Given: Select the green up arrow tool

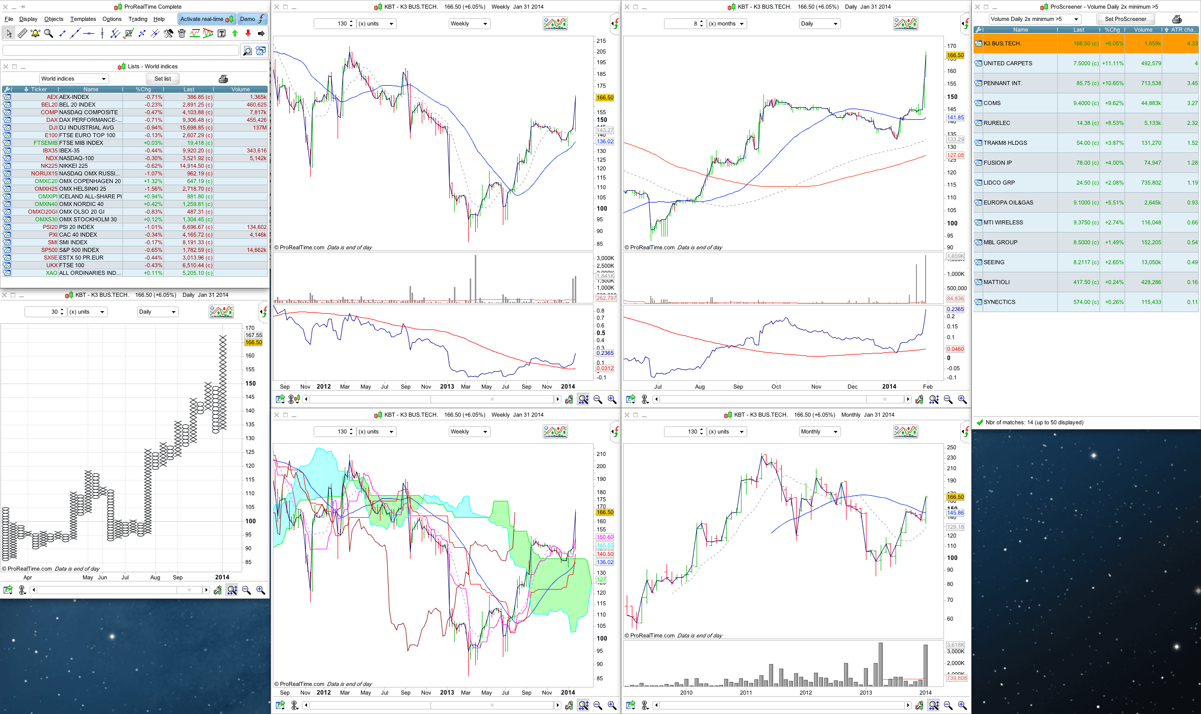Looking at the screenshot, I should [x=235, y=34].
